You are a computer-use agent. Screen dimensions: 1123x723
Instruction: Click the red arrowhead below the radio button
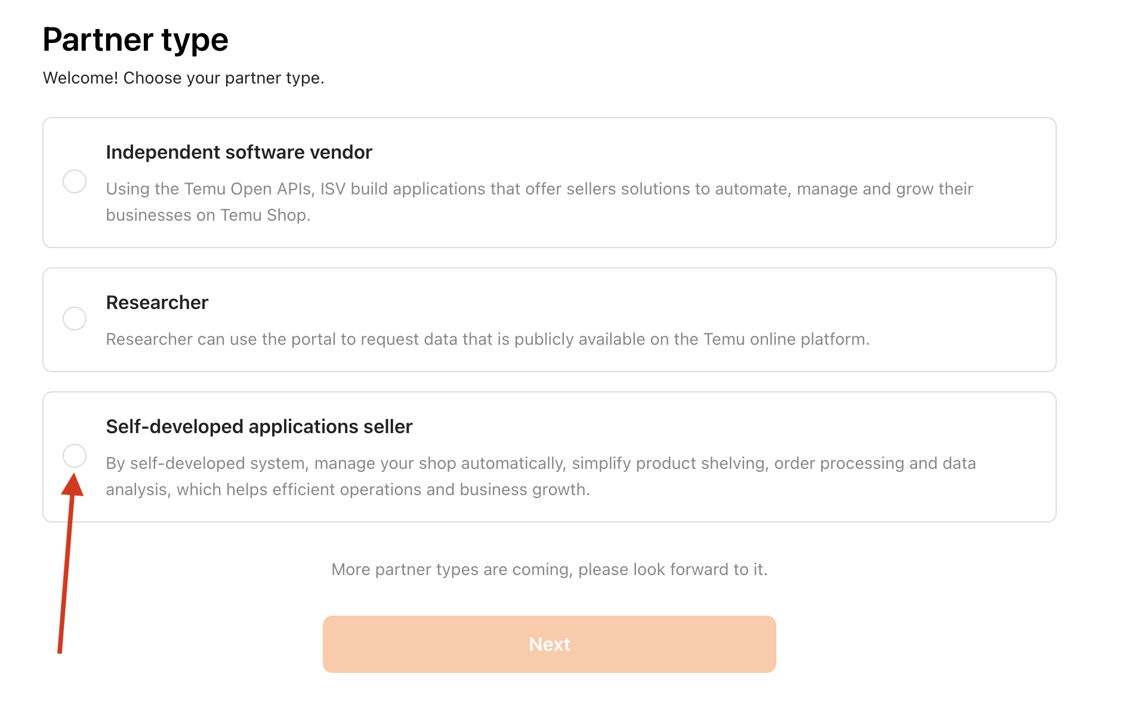pos(73,486)
